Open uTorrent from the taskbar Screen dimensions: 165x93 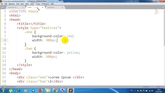tap(11, 91)
